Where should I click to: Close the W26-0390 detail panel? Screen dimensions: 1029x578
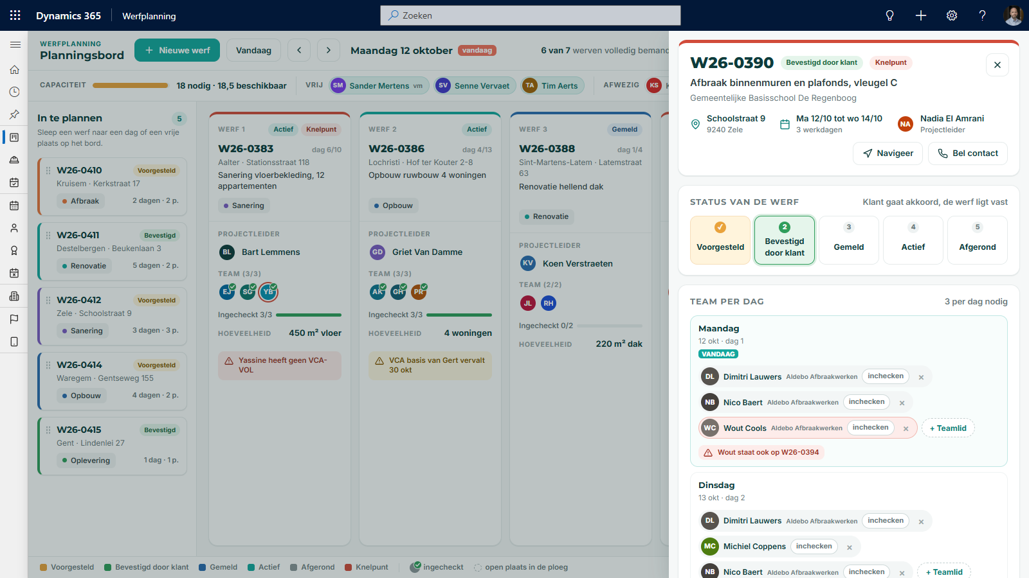click(997, 65)
